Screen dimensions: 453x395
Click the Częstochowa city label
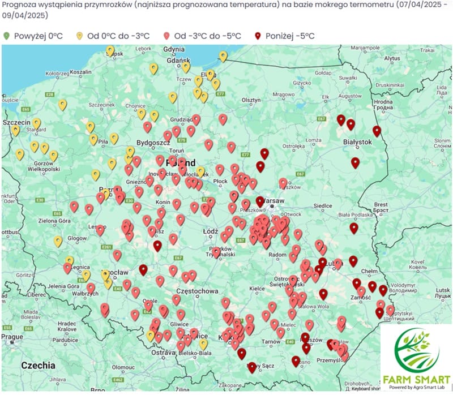coord(197,291)
